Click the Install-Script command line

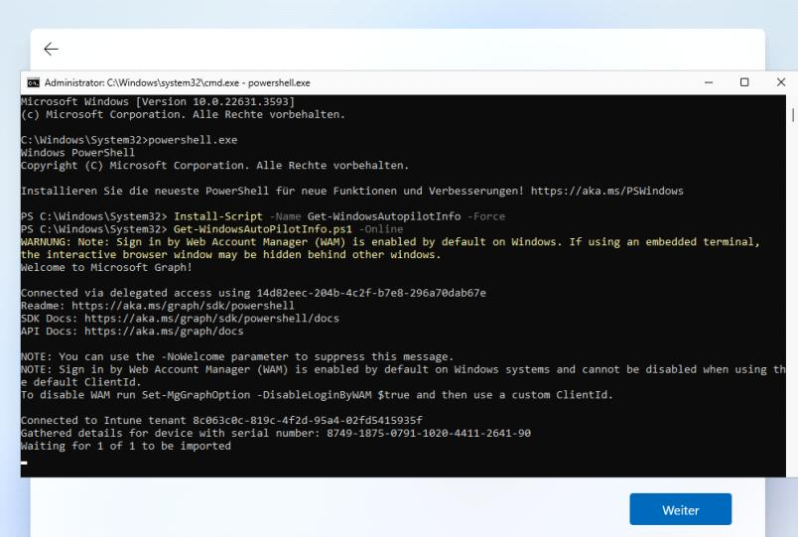[x=263, y=216]
